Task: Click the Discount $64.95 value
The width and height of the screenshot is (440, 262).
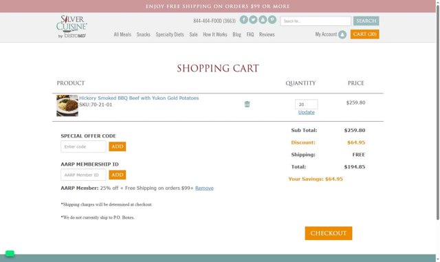Action: point(356,142)
